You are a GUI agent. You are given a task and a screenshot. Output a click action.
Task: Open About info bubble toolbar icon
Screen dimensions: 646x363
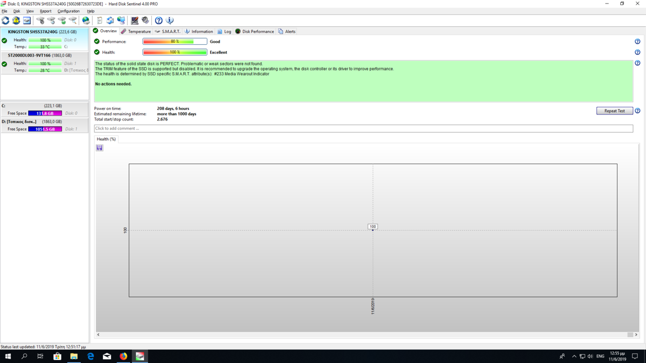(x=170, y=21)
